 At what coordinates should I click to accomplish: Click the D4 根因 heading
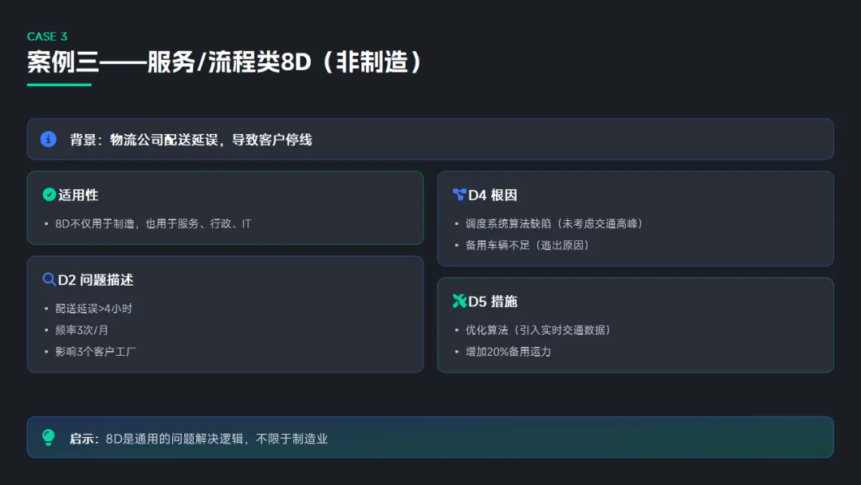point(493,195)
